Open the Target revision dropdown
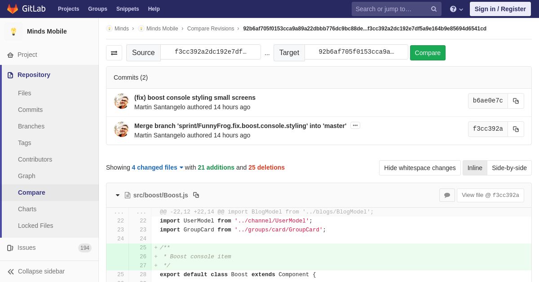 356,52
